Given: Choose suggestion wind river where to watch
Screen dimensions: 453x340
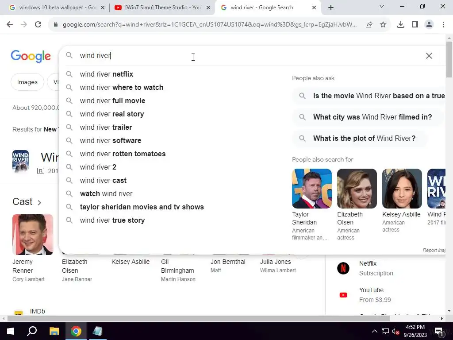Looking at the screenshot, I should (122, 88).
